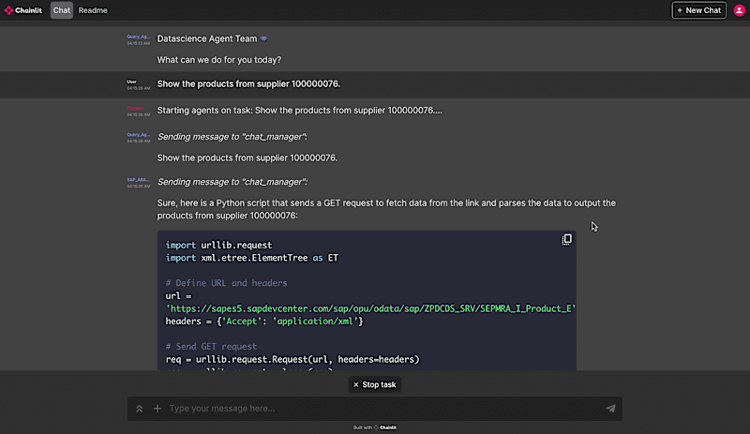Click the "# Send GET request" comment line
This screenshot has width=750, height=434.
click(211, 347)
